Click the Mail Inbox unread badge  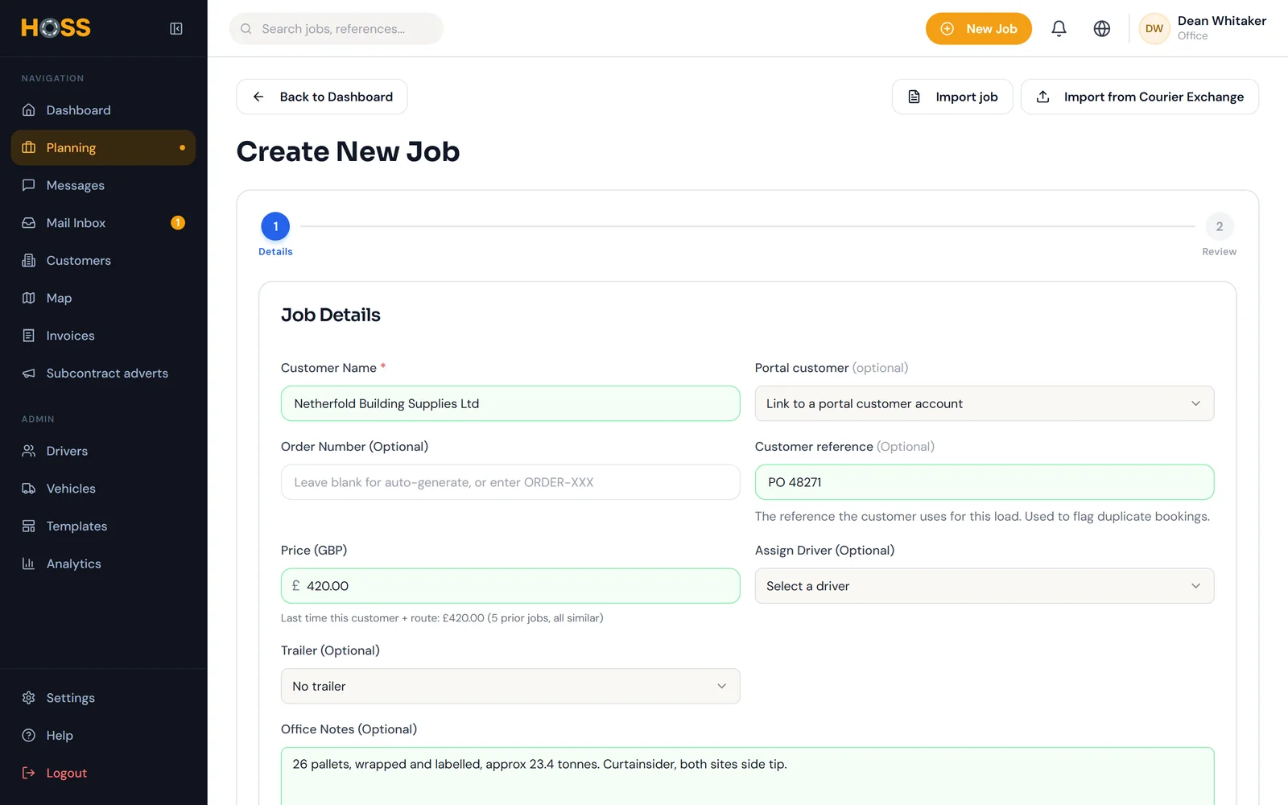178,223
